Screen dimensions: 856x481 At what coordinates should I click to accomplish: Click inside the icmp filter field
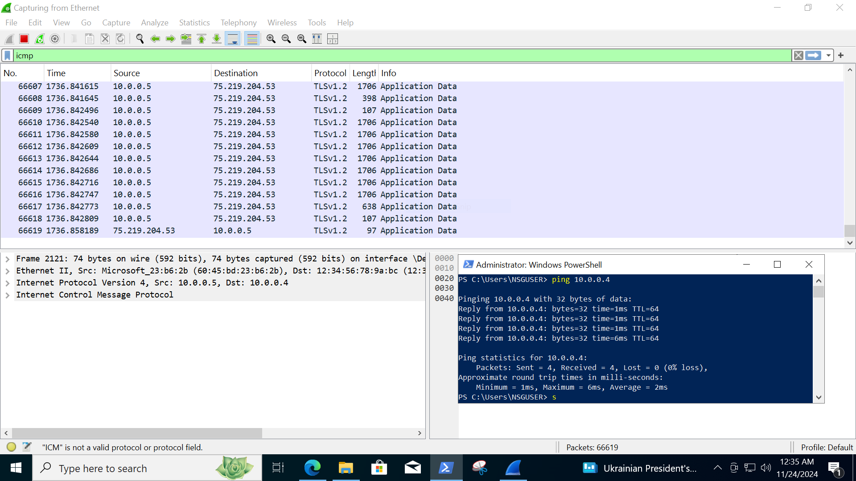point(403,55)
